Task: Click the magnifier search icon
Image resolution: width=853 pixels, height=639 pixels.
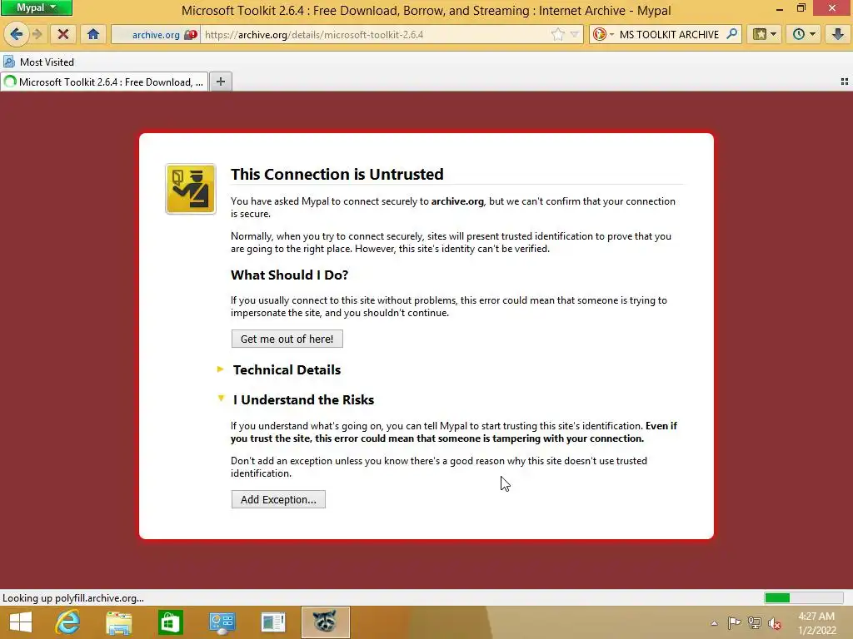Action: (x=732, y=34)
